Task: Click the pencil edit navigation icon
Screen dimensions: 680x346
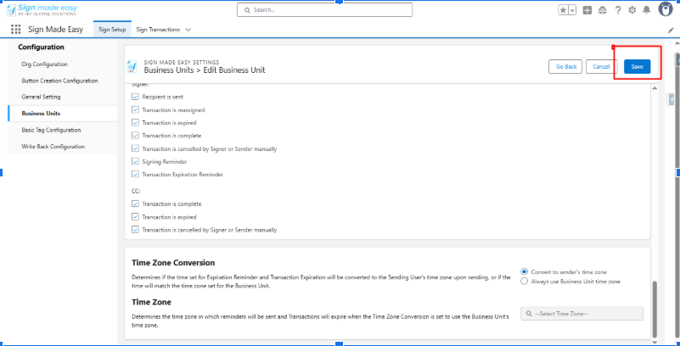Action: click(x=671, y=30)
